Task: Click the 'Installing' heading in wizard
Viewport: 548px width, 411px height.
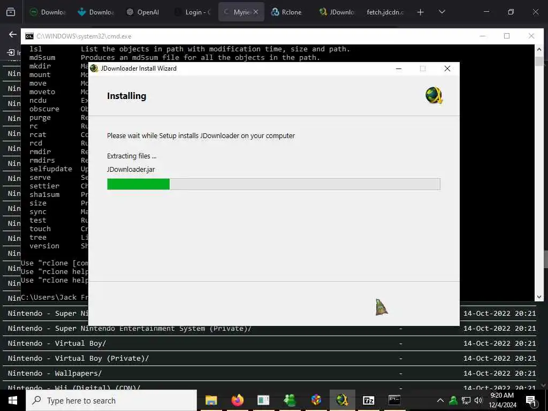Action: [126, 96]
